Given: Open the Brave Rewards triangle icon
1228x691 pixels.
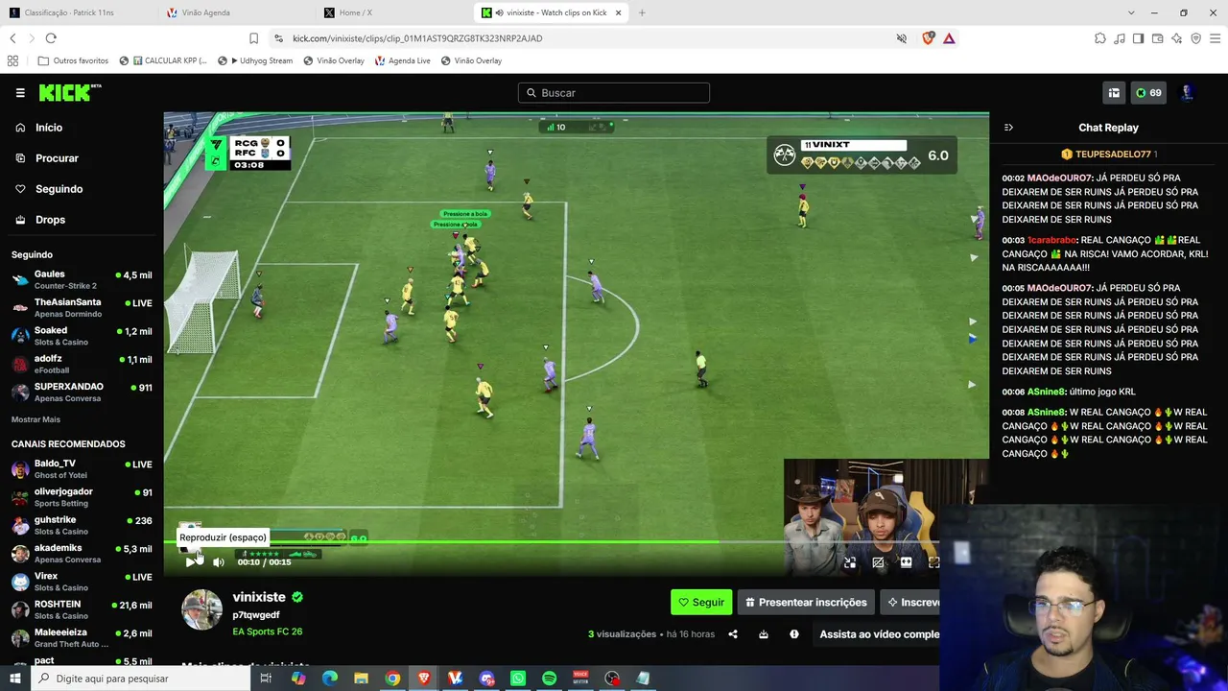Looking at the screenshot, I should (949, 38).
